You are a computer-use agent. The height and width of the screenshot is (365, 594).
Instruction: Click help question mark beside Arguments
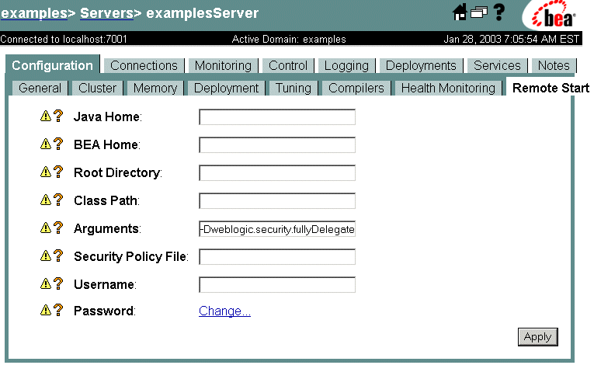(x=58, y=228)
